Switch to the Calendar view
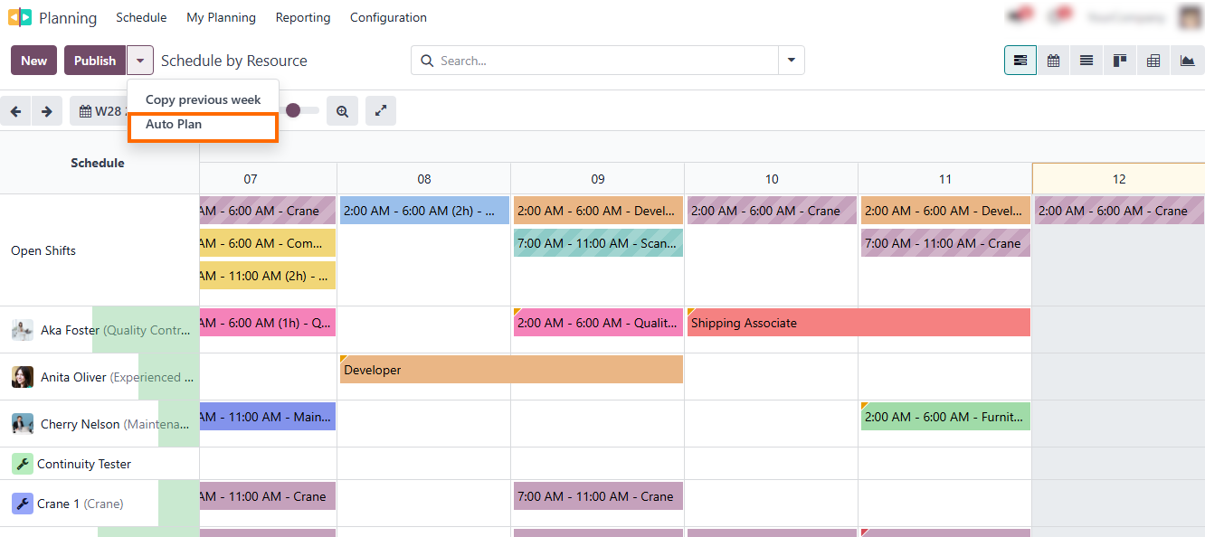 1053,60
